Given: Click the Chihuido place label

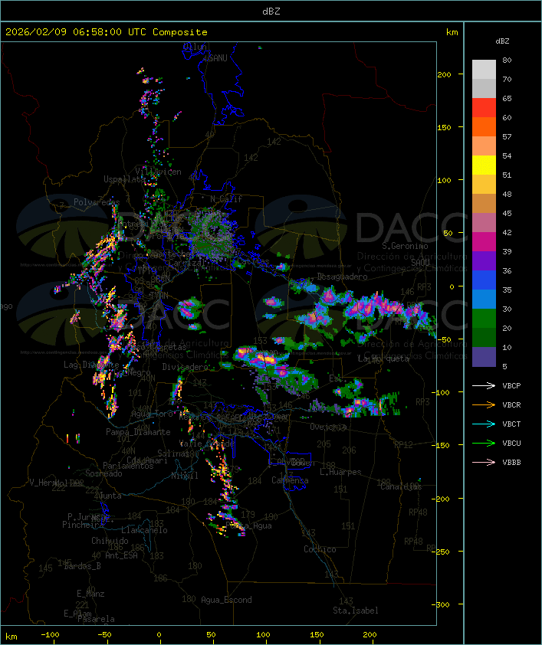Looking at the screenshot, I should 110,541.
